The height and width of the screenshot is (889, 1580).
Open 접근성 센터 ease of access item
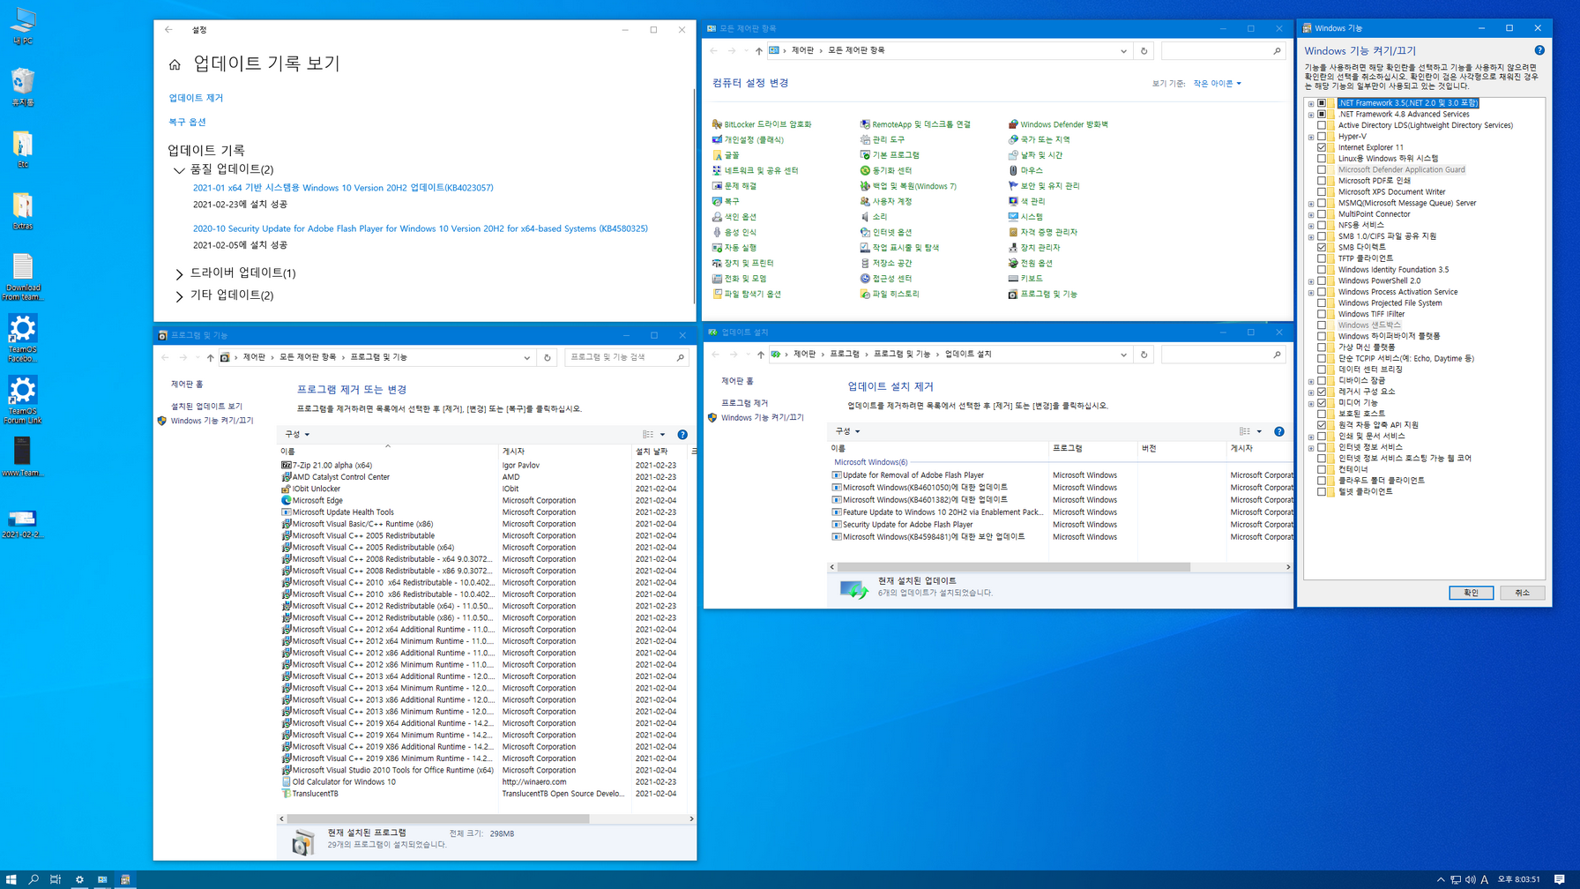tap(886, 279)
